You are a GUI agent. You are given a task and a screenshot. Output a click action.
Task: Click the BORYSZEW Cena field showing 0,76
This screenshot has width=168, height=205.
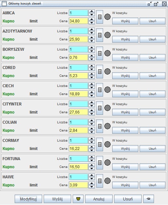pos(78,58)
